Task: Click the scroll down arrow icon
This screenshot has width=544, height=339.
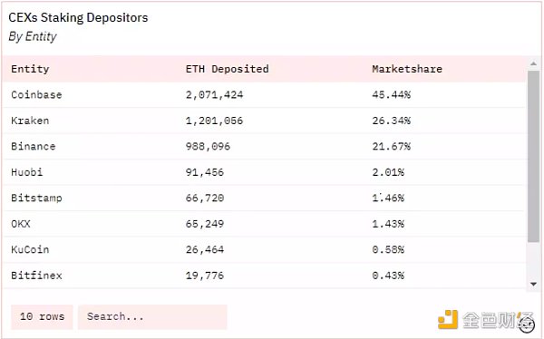Action: click(x=533, y=285)
